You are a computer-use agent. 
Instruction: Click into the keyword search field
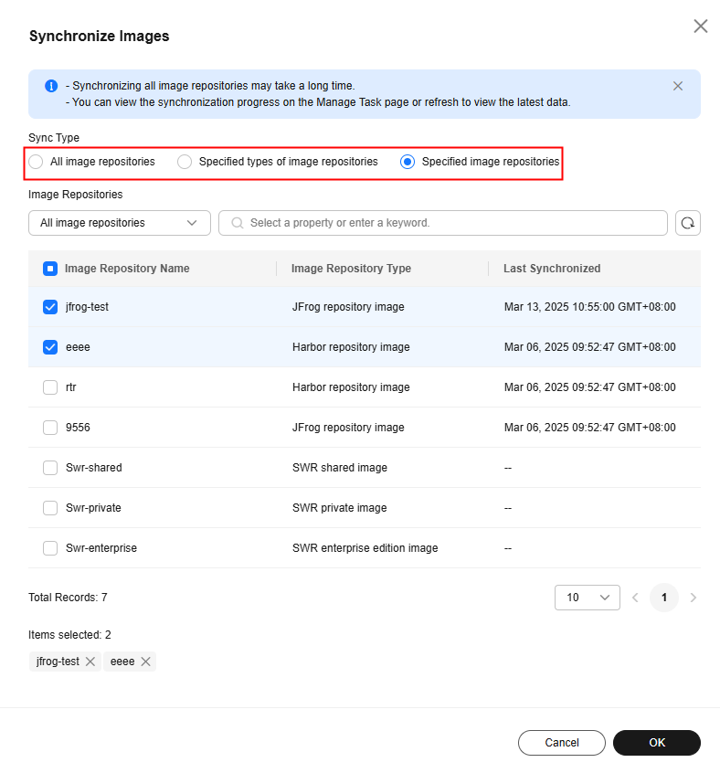442,223
